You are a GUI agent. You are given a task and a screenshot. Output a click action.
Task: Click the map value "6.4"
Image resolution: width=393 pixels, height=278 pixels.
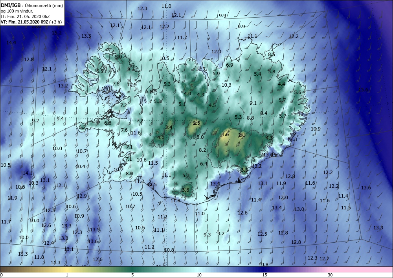point(204,164)
